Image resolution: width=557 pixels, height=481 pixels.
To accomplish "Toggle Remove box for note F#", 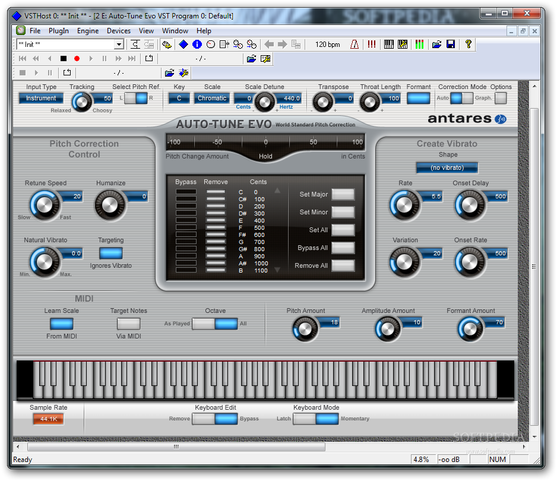I will tap(216, 235).
